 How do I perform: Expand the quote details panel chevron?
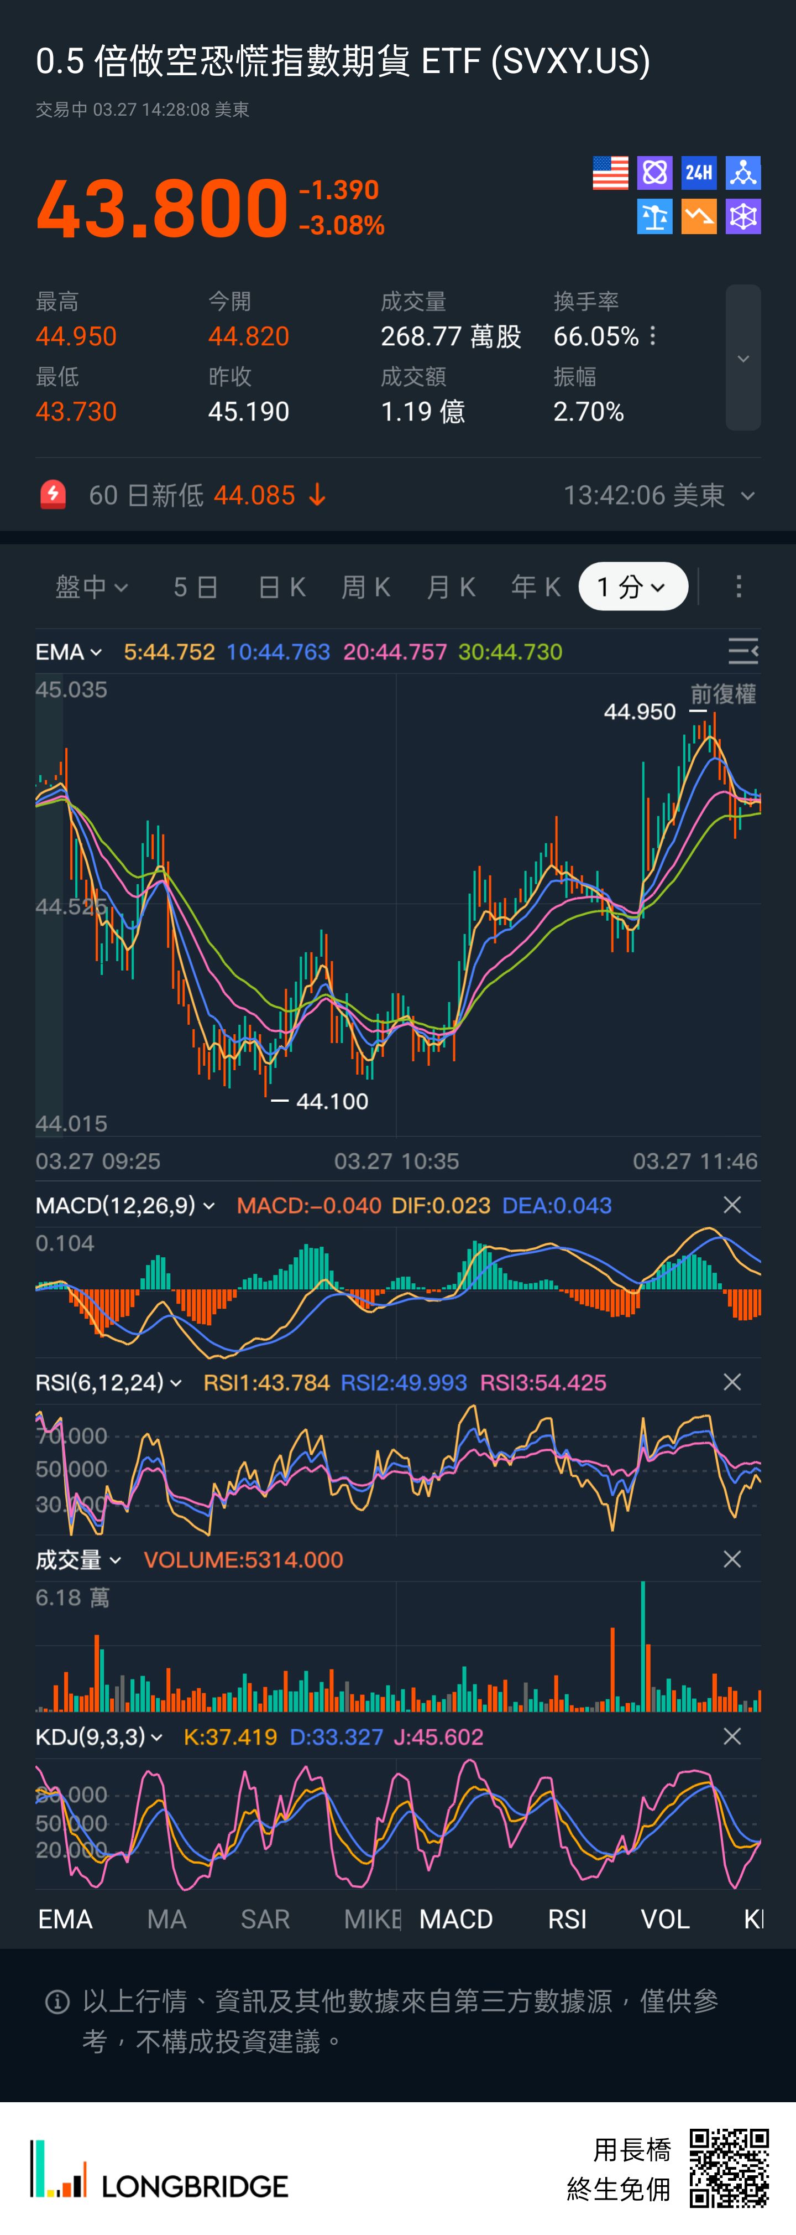(x=743, y=359)
